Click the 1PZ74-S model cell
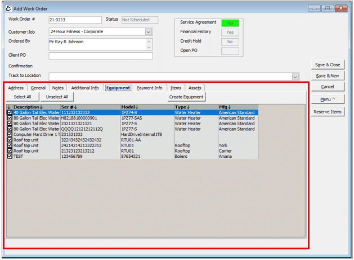This screenshot has height=260, width=354. (x=147, y=112)
